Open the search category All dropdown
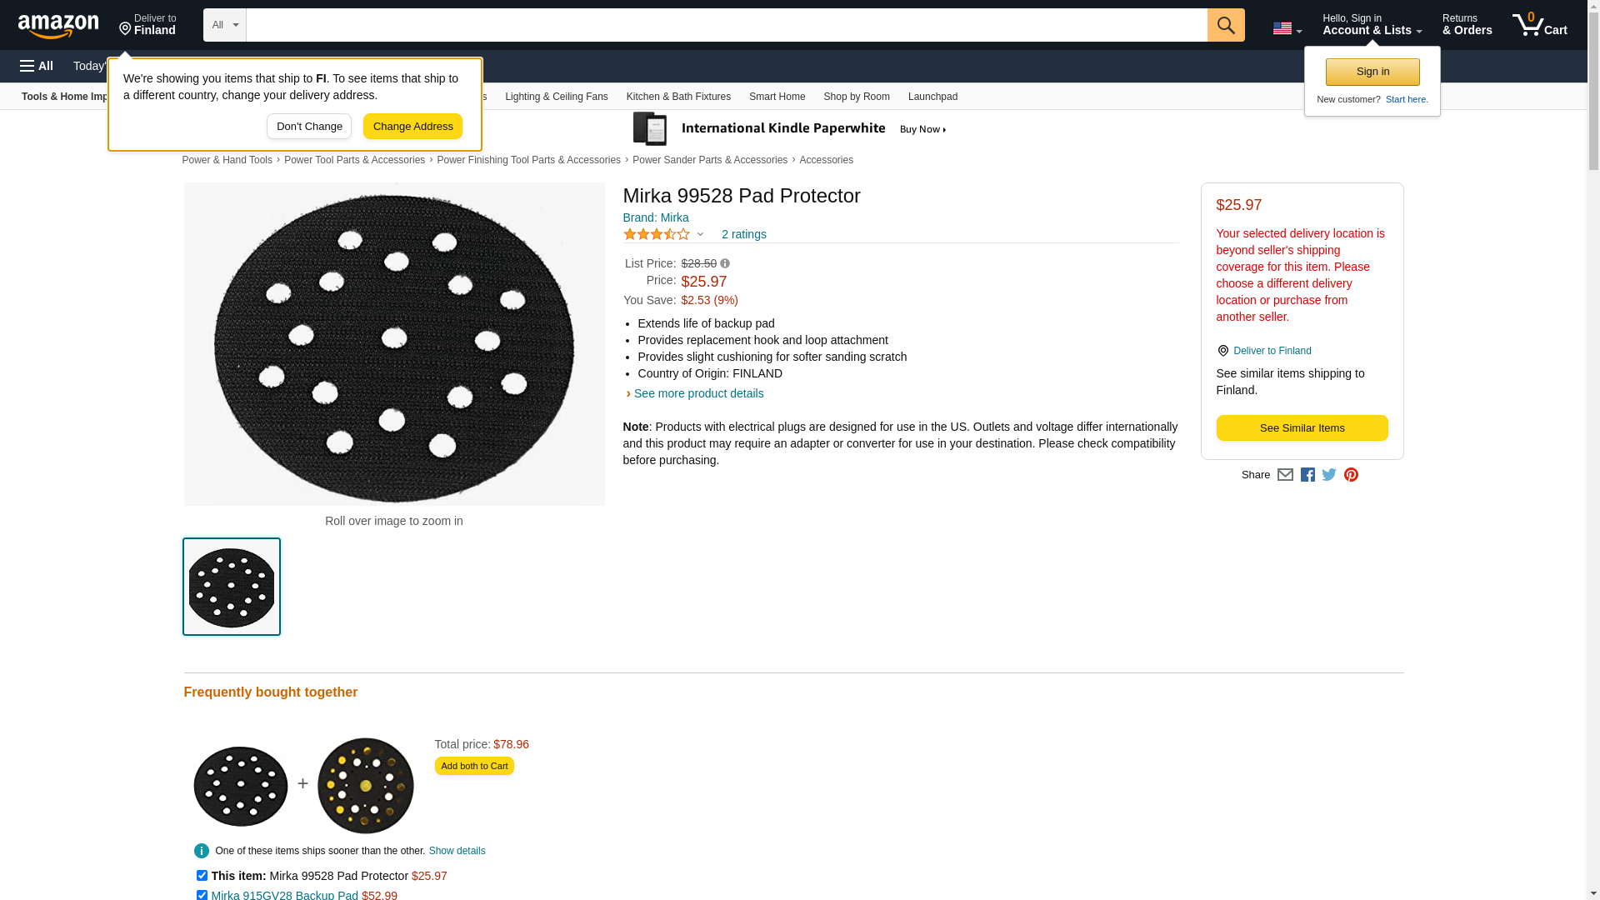The width and height of the screenshot is (1600, 900). (224, 25)
